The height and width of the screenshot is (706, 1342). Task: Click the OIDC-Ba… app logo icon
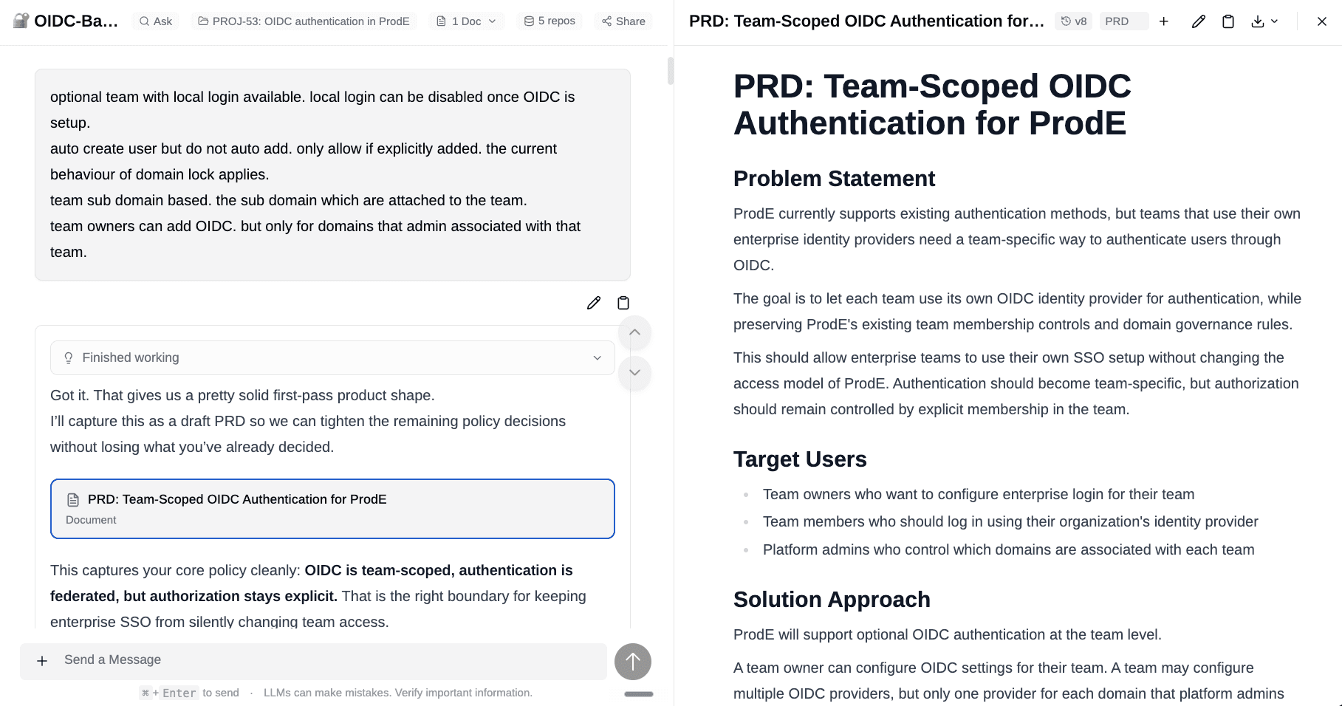(x=21, y=21)
